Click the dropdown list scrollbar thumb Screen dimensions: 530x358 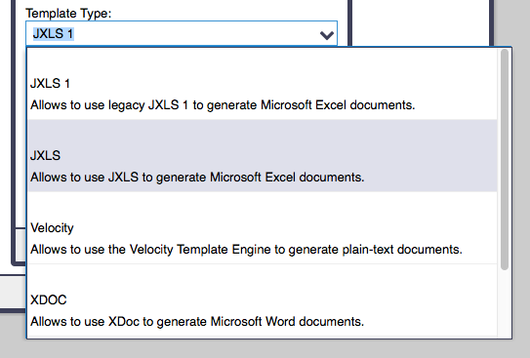click(505, 159)
